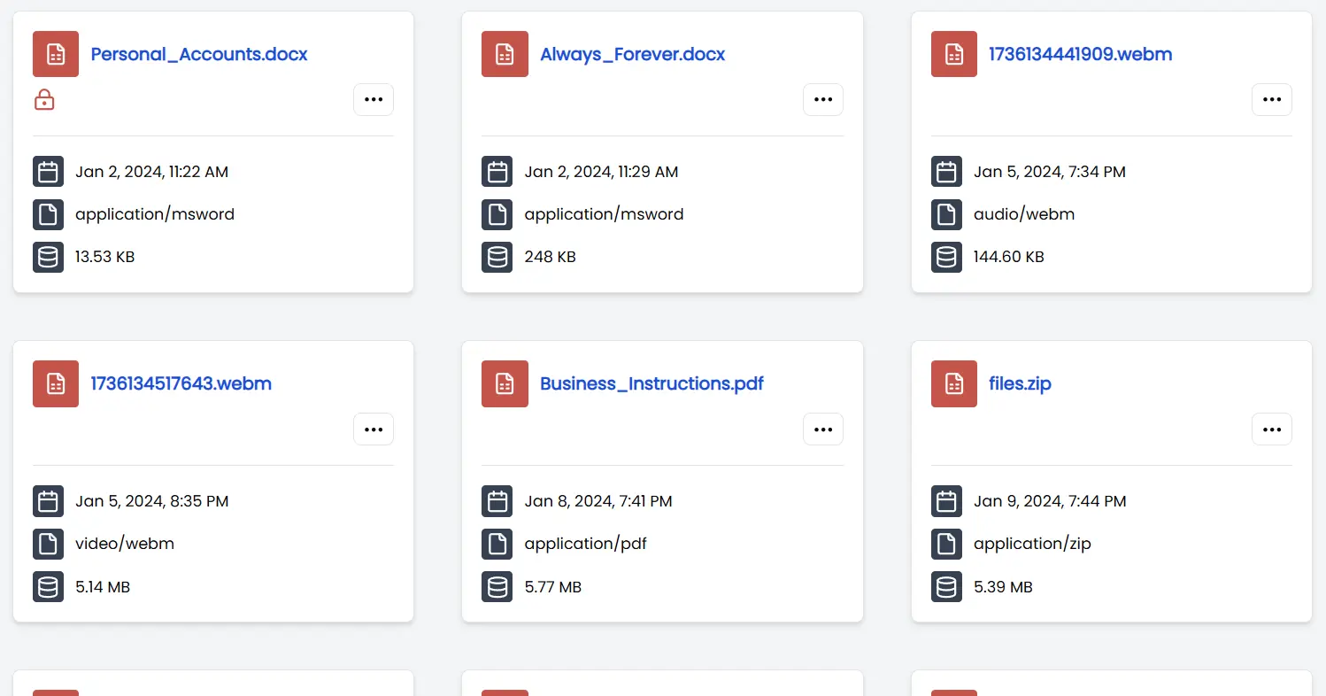This screenshot has height=696, width=1326.
Task: Click the application/pdf type text
Action: [x=585, y=544]
